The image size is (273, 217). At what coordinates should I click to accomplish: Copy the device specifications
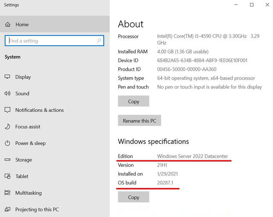[134, 101]
